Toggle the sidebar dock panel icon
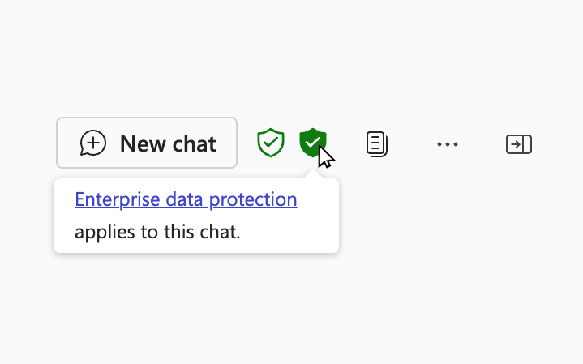 point(519,144)
